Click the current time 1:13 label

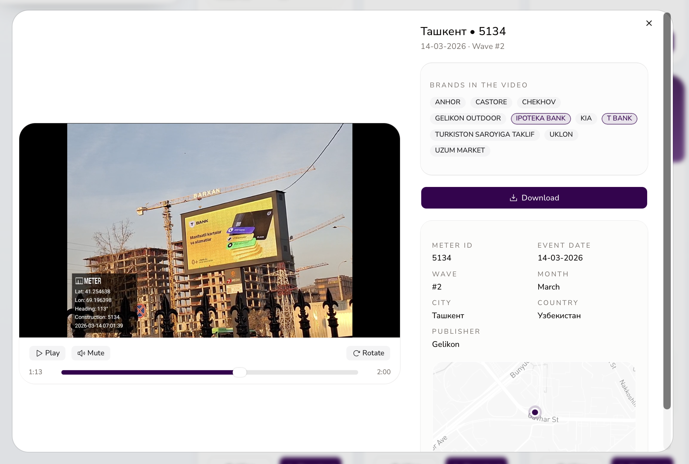click(35, 372)
